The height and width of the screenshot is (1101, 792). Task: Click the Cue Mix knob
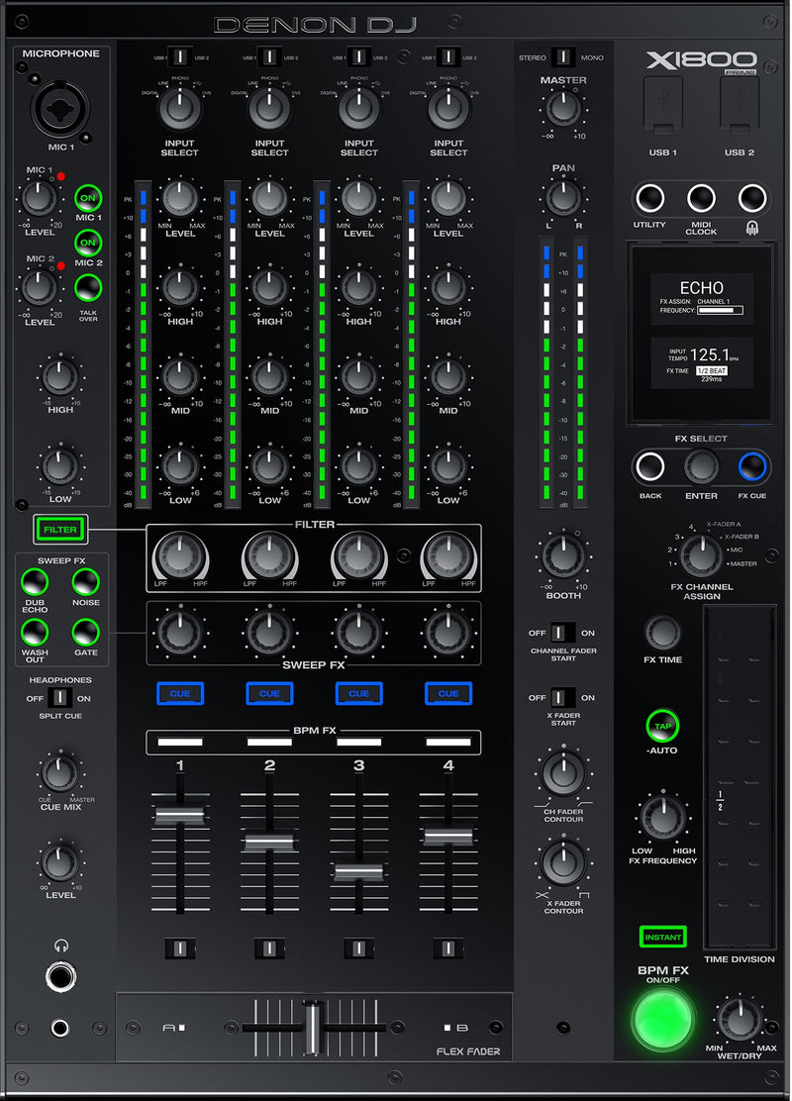[60, 773]
